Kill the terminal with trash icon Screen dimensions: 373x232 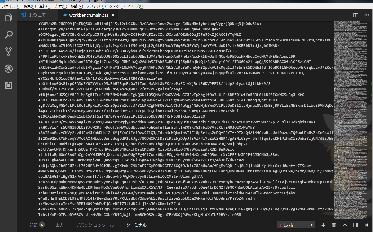coord(334,225)
